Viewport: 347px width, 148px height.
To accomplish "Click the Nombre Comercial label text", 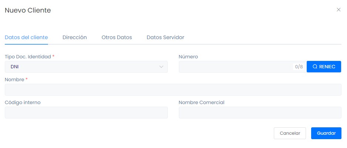I will point(201,103).
